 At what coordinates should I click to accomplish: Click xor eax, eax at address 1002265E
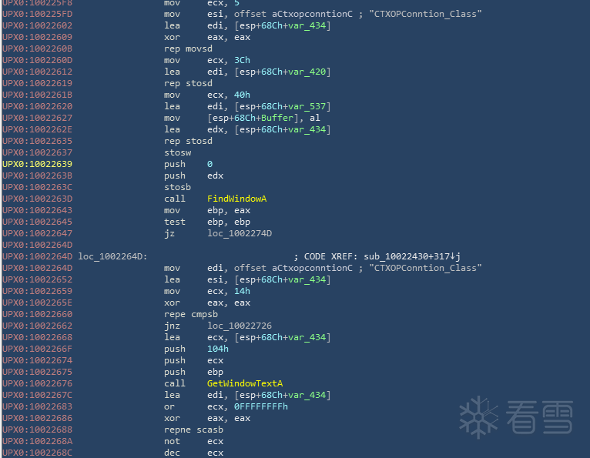click(x=207, y=303)
